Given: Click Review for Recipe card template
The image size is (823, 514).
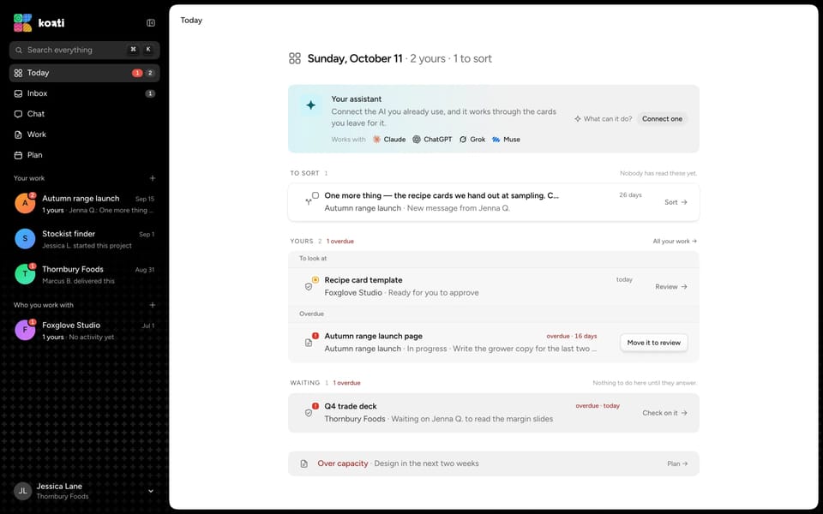Looking at the screenshot, I should click(671, 287).
